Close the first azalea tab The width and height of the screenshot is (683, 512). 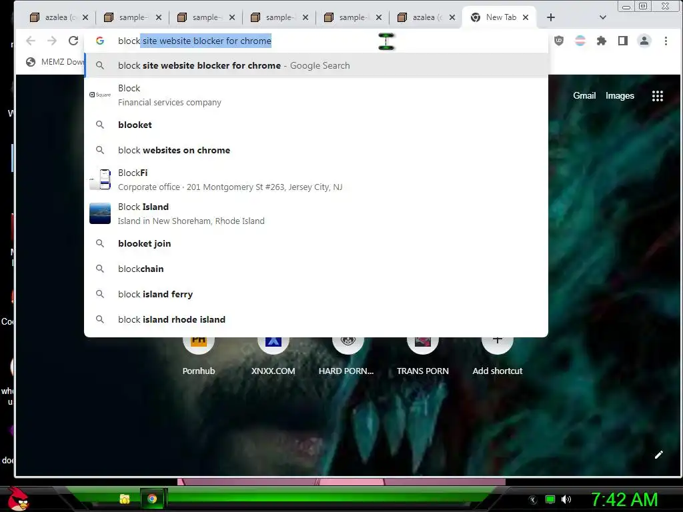point(85,17)
